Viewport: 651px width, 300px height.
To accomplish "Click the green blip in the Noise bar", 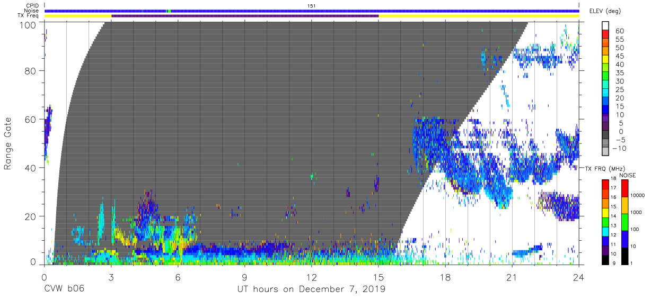I will (x=169, y=11).
